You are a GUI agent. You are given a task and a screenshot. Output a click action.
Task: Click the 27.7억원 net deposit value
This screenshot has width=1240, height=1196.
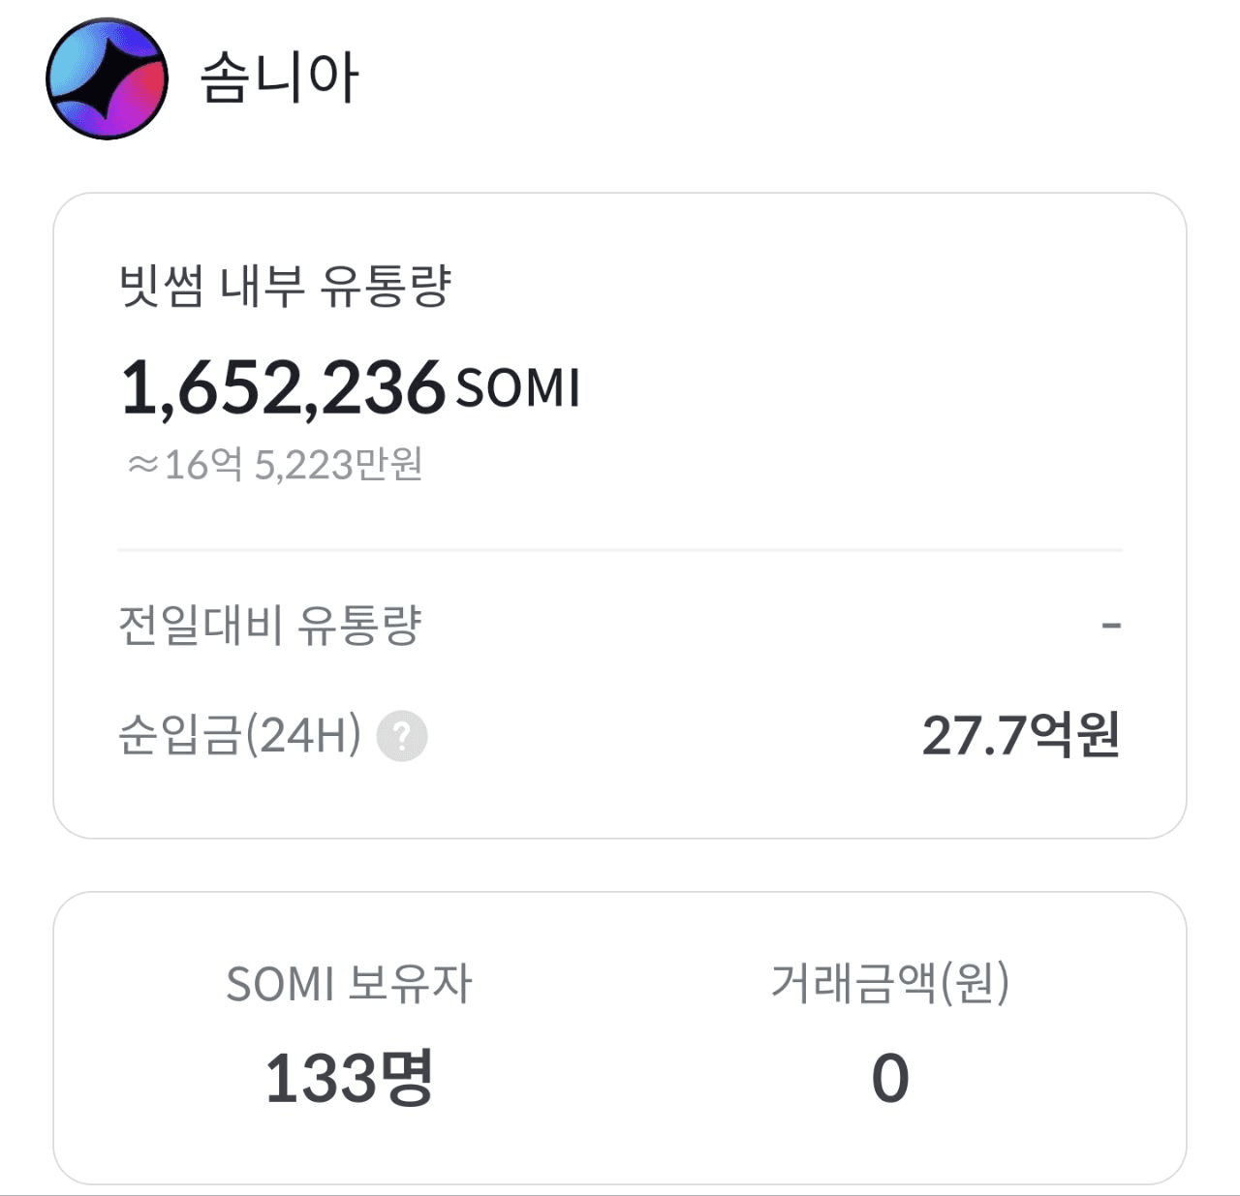tap(1021, 735)
